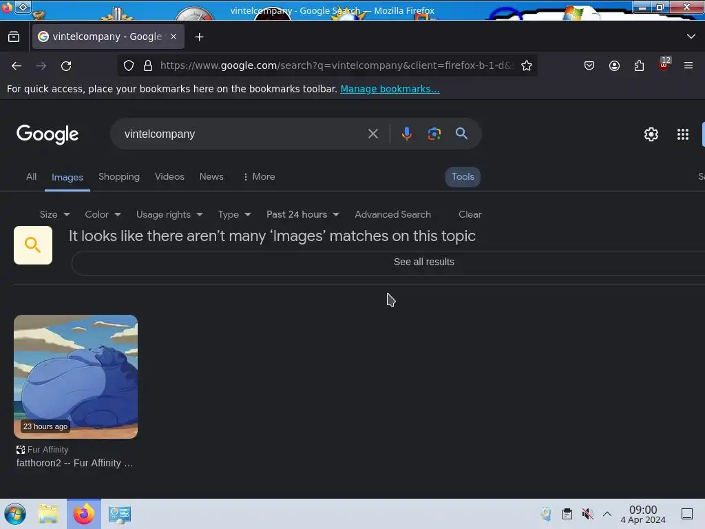Open the Extensions puzzle icon

click(x=639, y=65)
